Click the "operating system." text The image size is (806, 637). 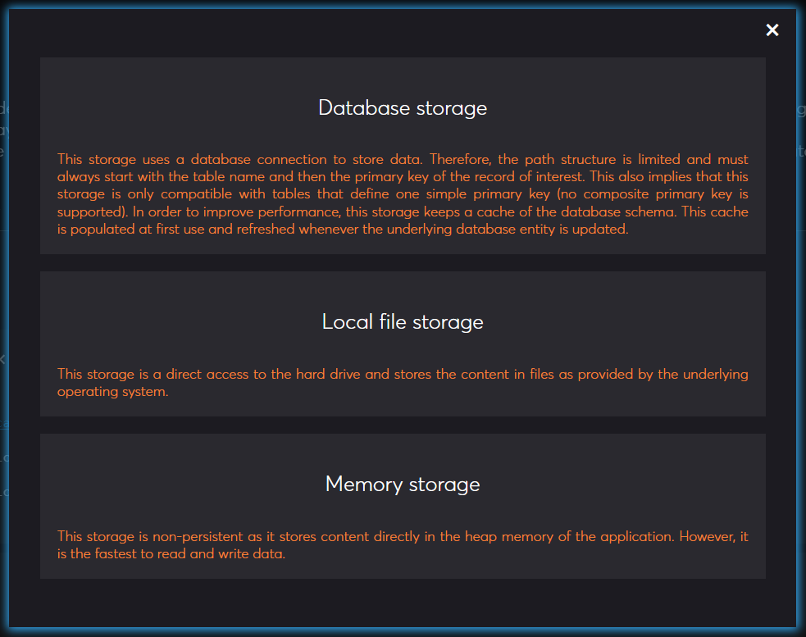click(x=112, y=392)
